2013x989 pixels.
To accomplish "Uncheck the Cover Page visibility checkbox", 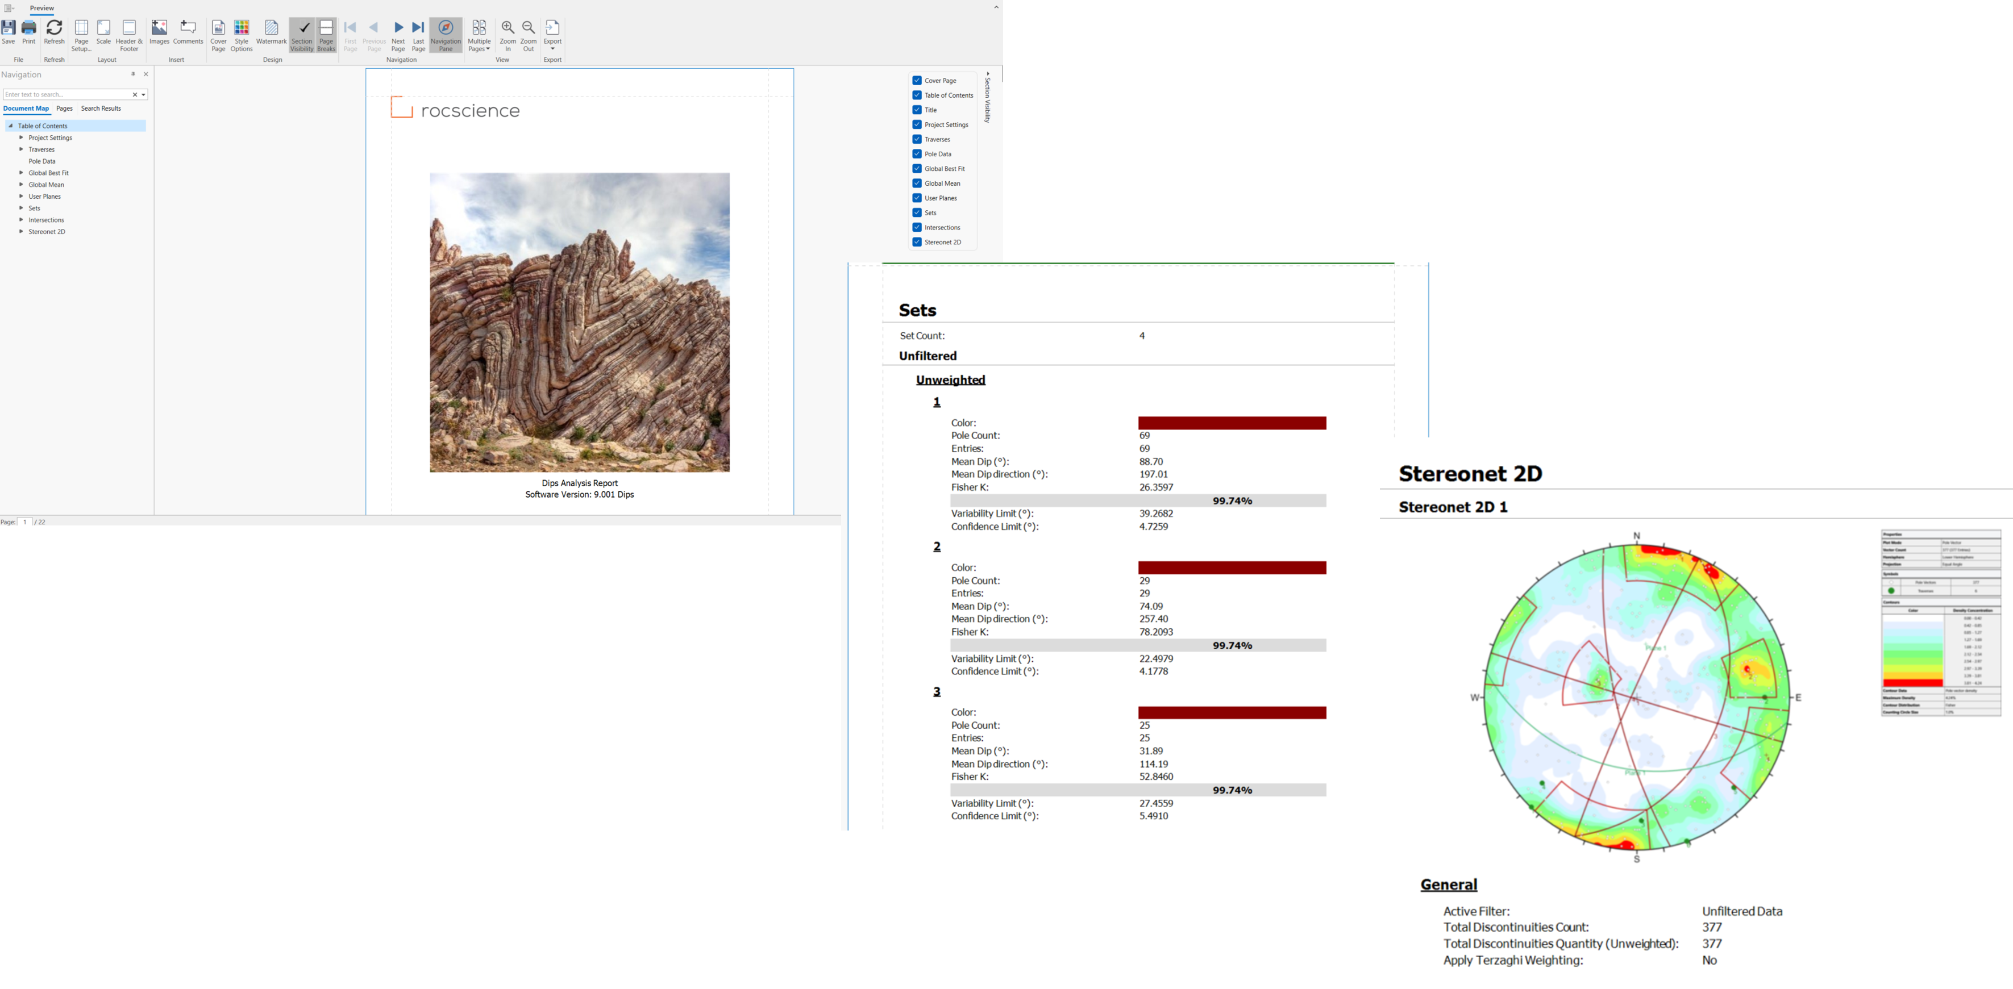I will tap(916, 80).
